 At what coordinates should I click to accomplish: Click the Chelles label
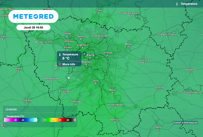tap(108, 53)
